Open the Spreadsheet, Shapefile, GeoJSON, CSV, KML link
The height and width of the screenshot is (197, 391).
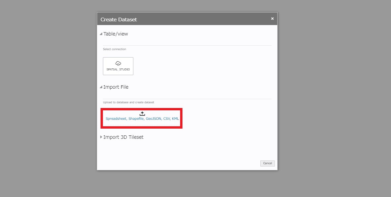142,119
